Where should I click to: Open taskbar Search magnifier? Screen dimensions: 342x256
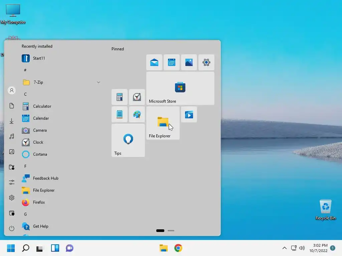(25, 248)
